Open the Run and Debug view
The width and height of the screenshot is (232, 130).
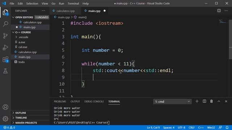tap(5, 47)
